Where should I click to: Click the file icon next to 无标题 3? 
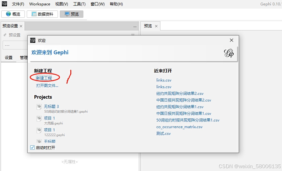pyautogui.click(x=39, y=107)
